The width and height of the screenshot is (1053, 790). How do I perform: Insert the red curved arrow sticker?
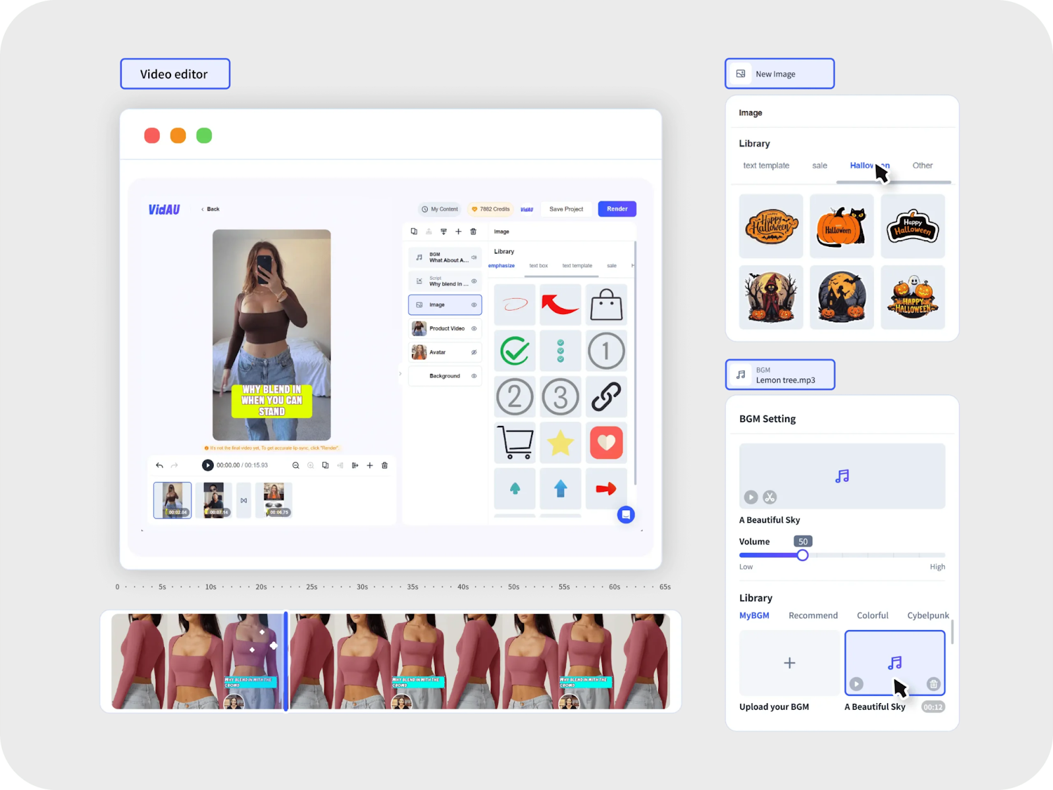560,305
